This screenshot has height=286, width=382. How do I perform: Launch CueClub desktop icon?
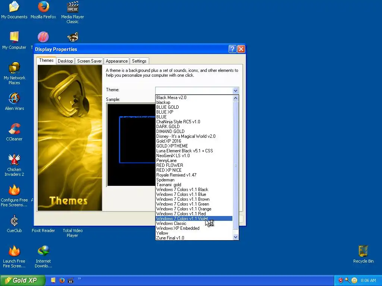[x=14, y=224]
